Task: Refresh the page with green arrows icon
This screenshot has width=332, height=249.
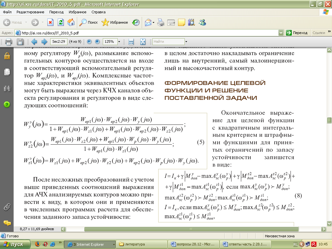Action: pos(61,22)
